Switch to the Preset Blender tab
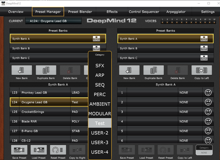 pos(80,12)
